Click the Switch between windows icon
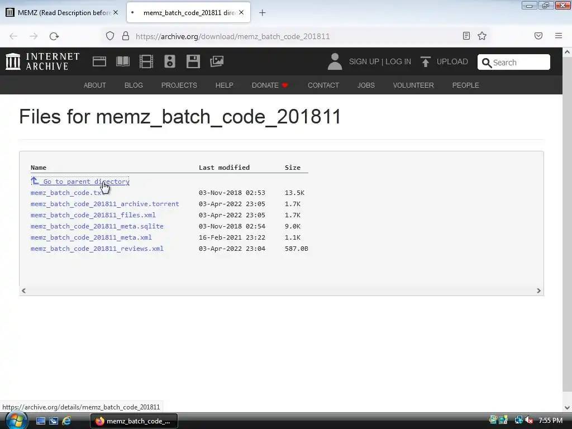Viewport: 572px width, 429px height. (x=54, y=421)
